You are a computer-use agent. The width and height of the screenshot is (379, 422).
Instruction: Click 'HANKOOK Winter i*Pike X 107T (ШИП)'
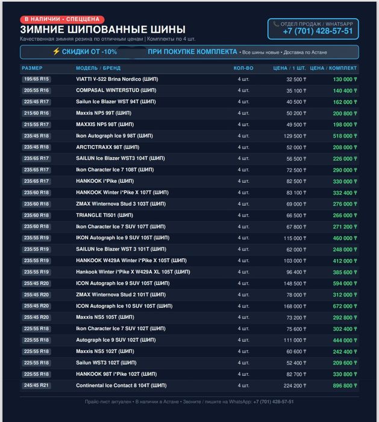[x=122, y=193]
